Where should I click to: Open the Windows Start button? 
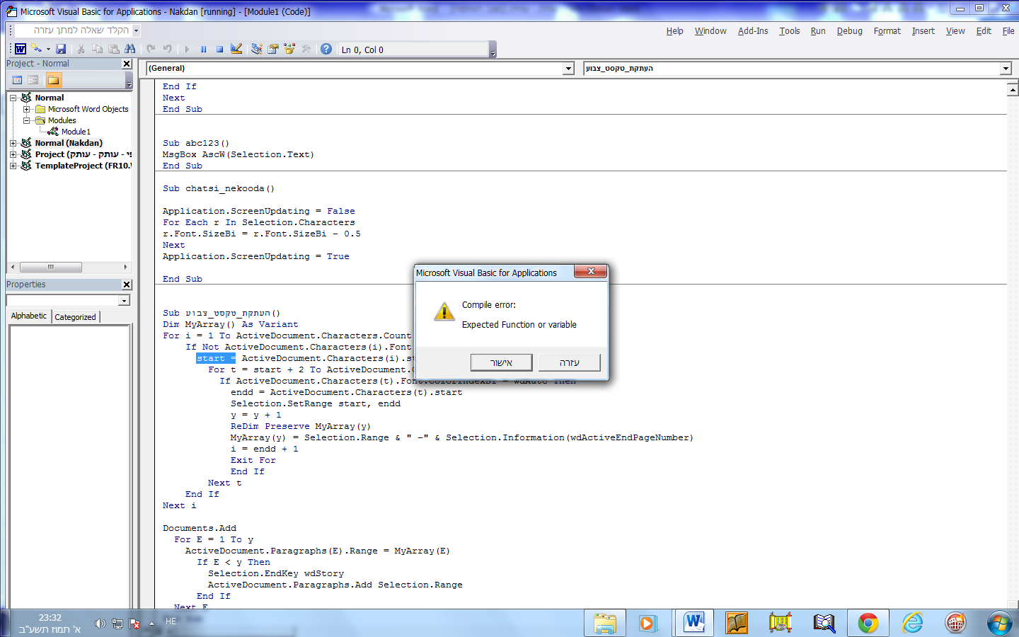[x=999, y=623]
